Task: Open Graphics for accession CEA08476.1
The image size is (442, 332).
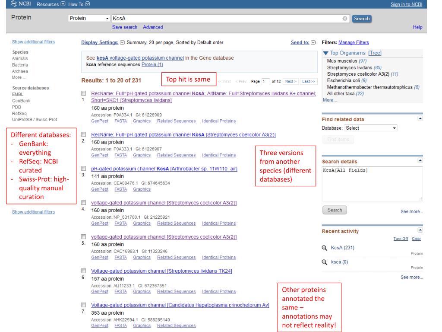Action: tap(142, 189)
